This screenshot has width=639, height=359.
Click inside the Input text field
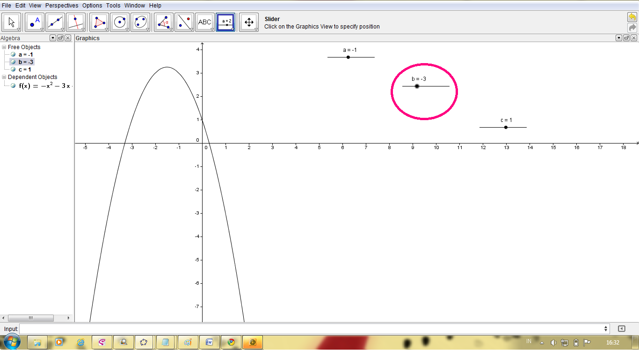point(311,329)
